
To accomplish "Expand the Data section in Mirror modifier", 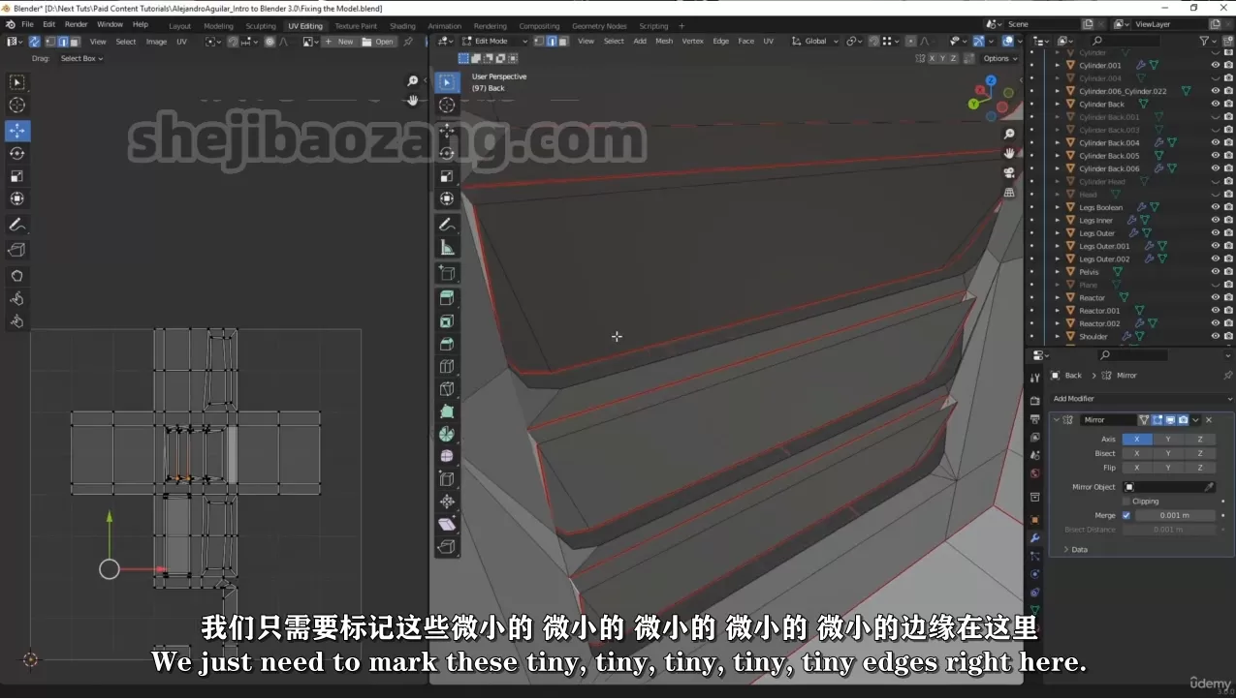I will (x=1066, y=549).
